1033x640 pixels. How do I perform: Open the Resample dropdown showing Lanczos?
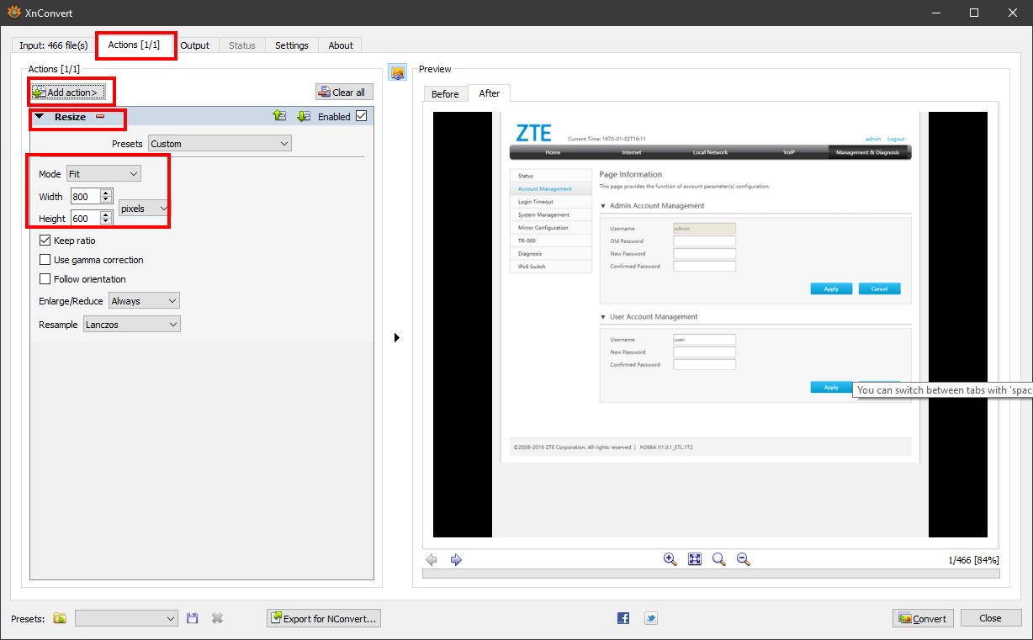coord(132,325)
